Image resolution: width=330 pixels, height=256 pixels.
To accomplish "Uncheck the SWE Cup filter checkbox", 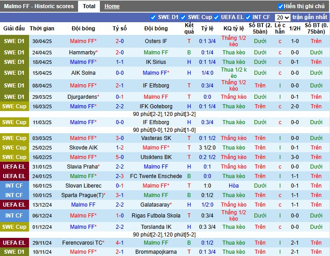I will coord(183,17).
